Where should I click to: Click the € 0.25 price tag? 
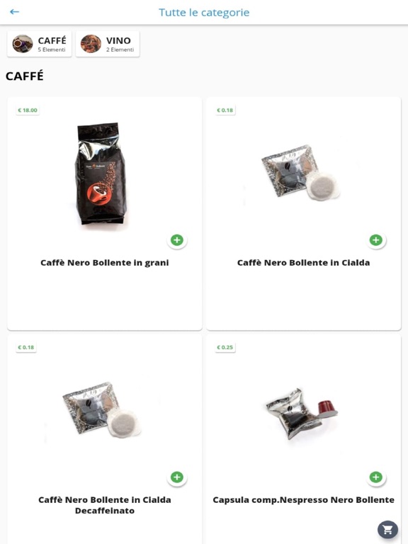click(225, 347)
